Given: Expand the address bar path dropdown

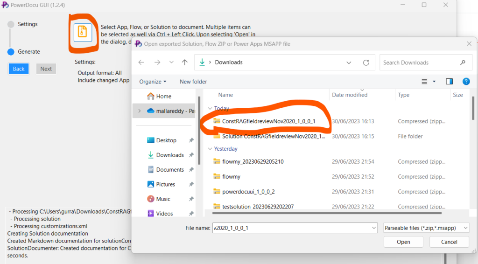Looking at the screenshot, I should 349,63.
